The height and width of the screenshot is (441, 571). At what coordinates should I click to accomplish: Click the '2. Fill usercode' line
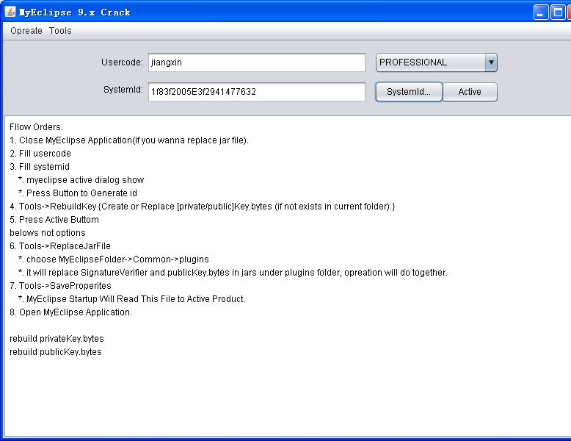40,154
